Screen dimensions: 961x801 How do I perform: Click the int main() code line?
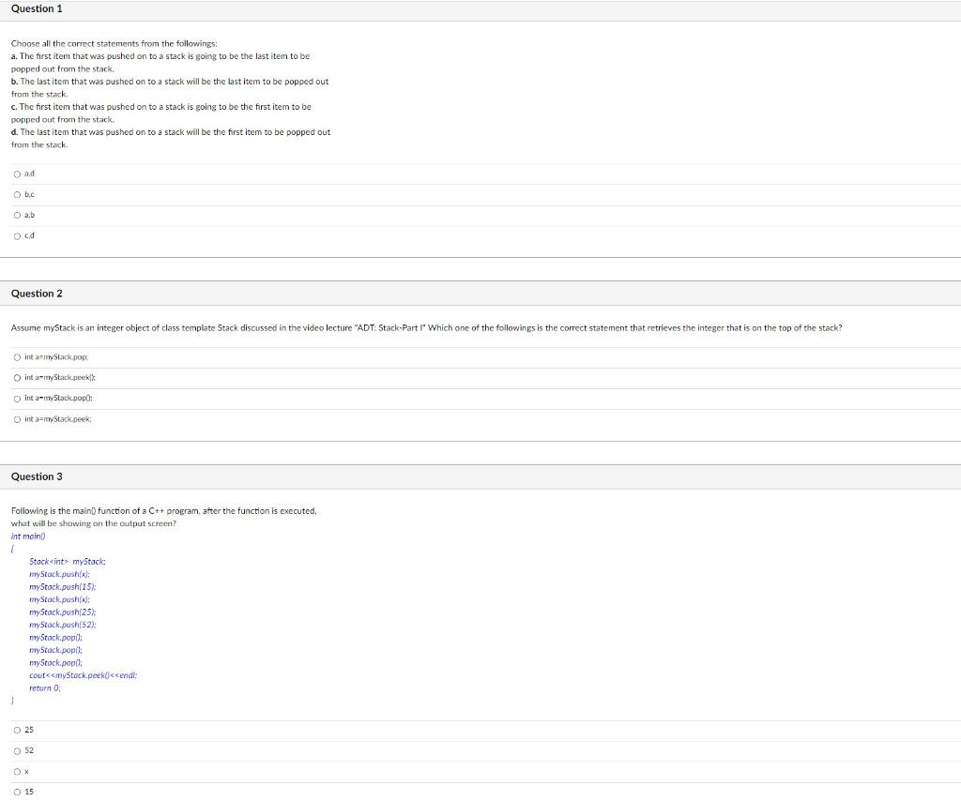coord(27,536)
